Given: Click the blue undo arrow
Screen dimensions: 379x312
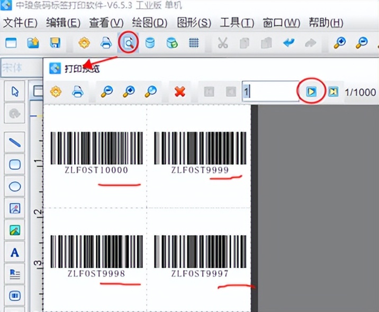Looking at the screenshot, I should click(x=289, y=43).
